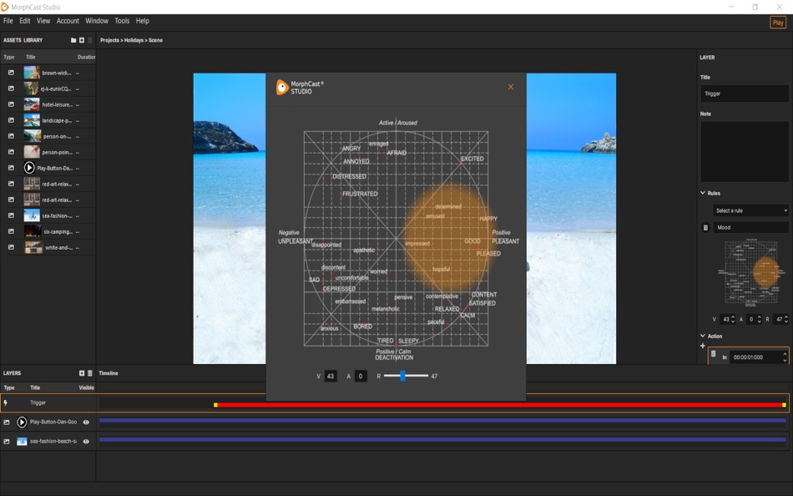793x496 pixels.
Task: Collapse the Action section
Action: [703, 336]
